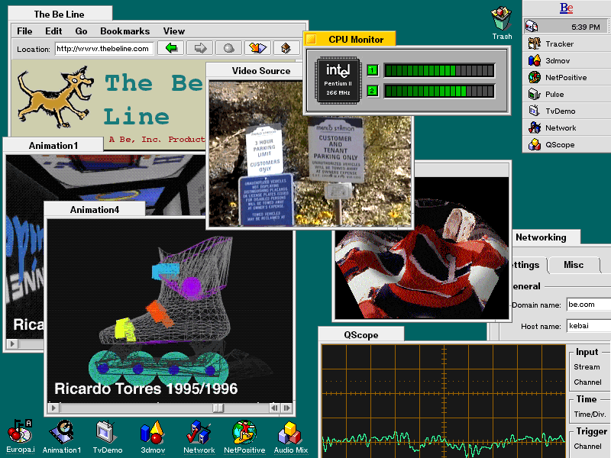Stop page loading in the browser
This screenshot has height=458, width=611.
click(228, 48)
